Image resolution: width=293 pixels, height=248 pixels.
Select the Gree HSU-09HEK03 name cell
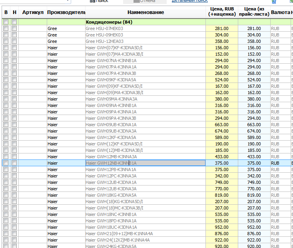click(146, 35)
